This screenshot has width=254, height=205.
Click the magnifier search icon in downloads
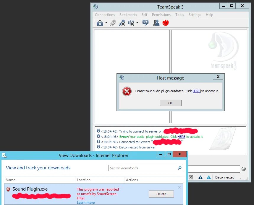tap(179, 168)
